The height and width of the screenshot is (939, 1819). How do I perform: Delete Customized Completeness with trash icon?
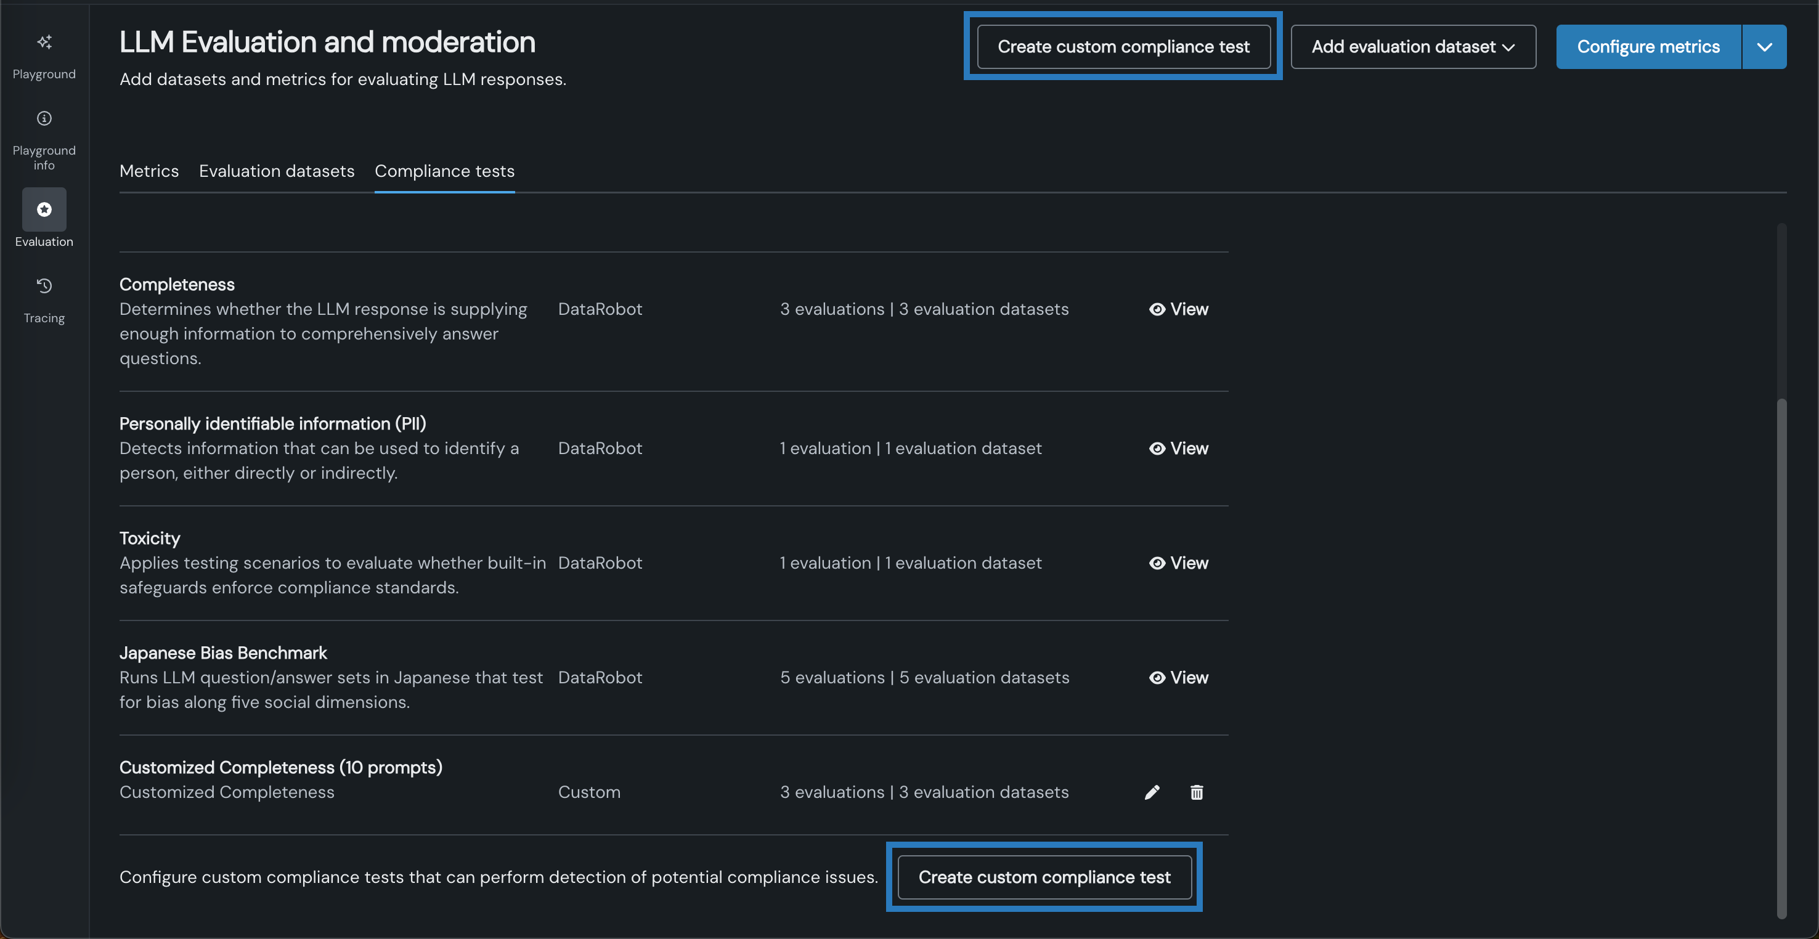1196,792
